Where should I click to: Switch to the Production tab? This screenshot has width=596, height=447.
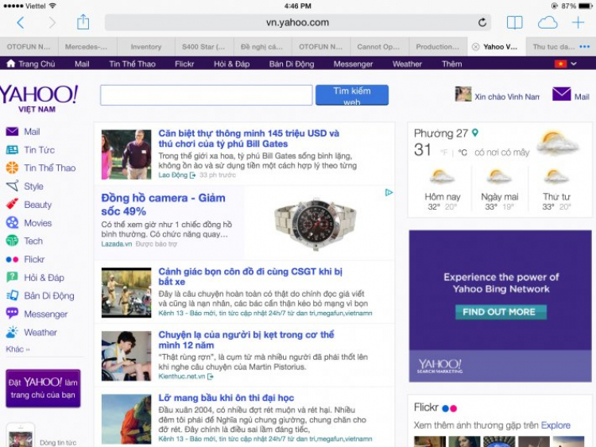click(x=438, y=47)
